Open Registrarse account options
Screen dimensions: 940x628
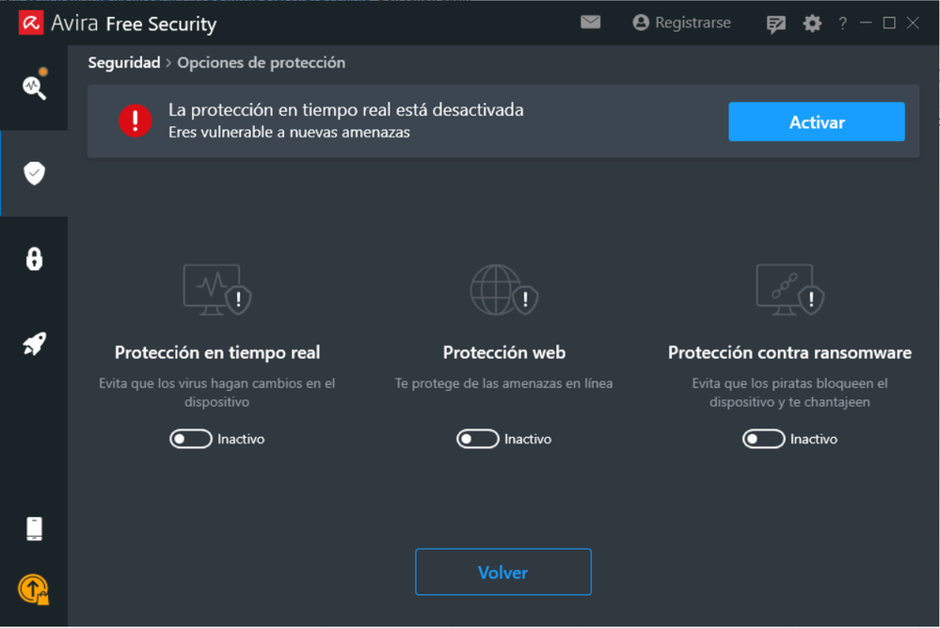[x=681, y=22]
